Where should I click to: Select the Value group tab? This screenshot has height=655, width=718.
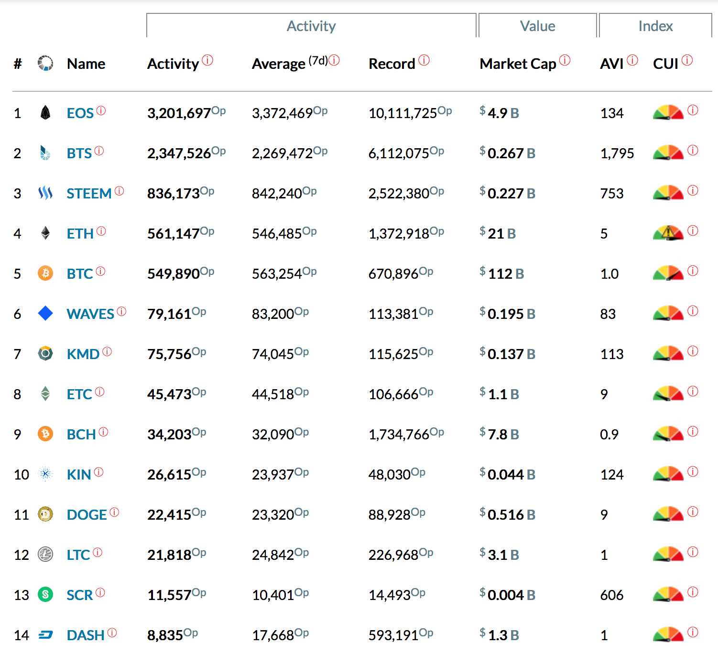537,26
